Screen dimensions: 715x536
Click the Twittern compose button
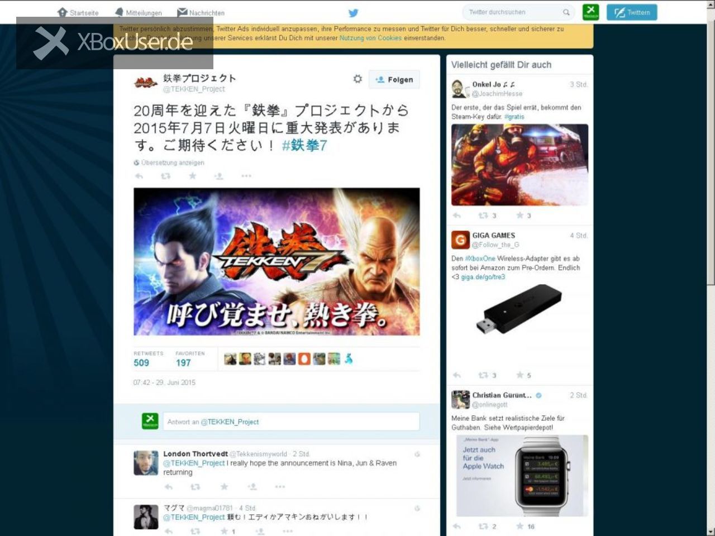[x=632, y=12]
